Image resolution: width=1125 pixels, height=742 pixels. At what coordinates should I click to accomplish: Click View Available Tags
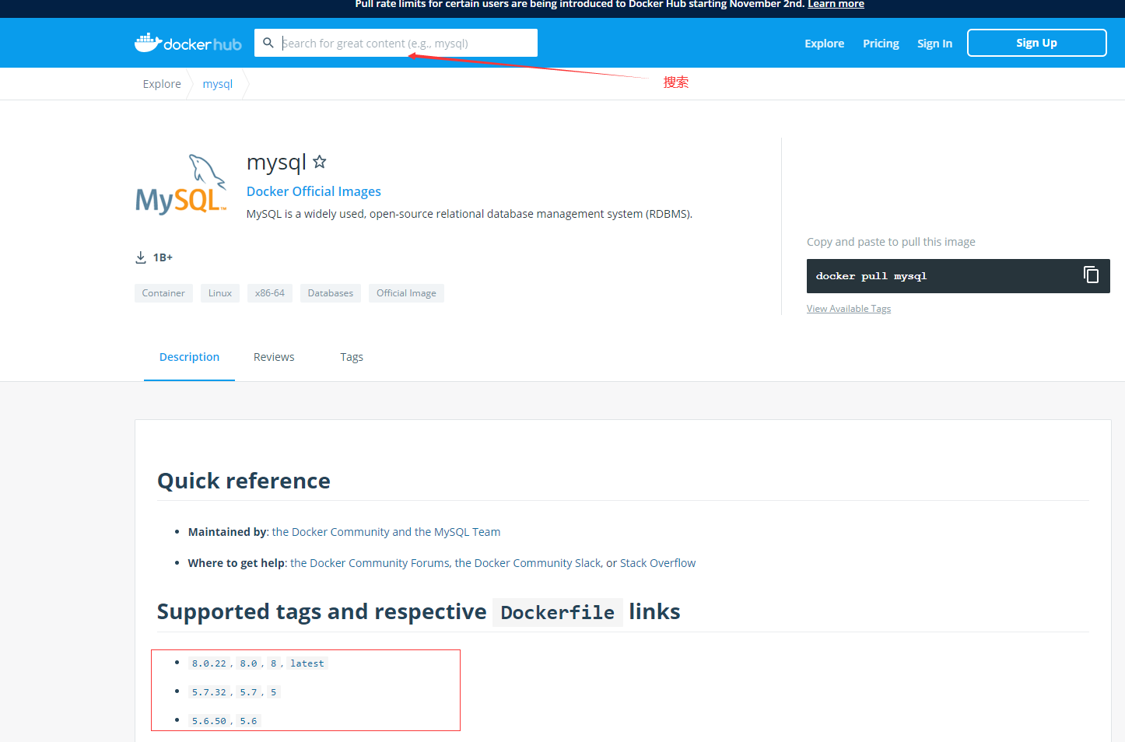(x=848, y=308)
